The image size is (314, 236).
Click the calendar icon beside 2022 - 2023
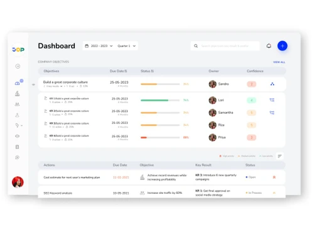[x=87, y=46]
